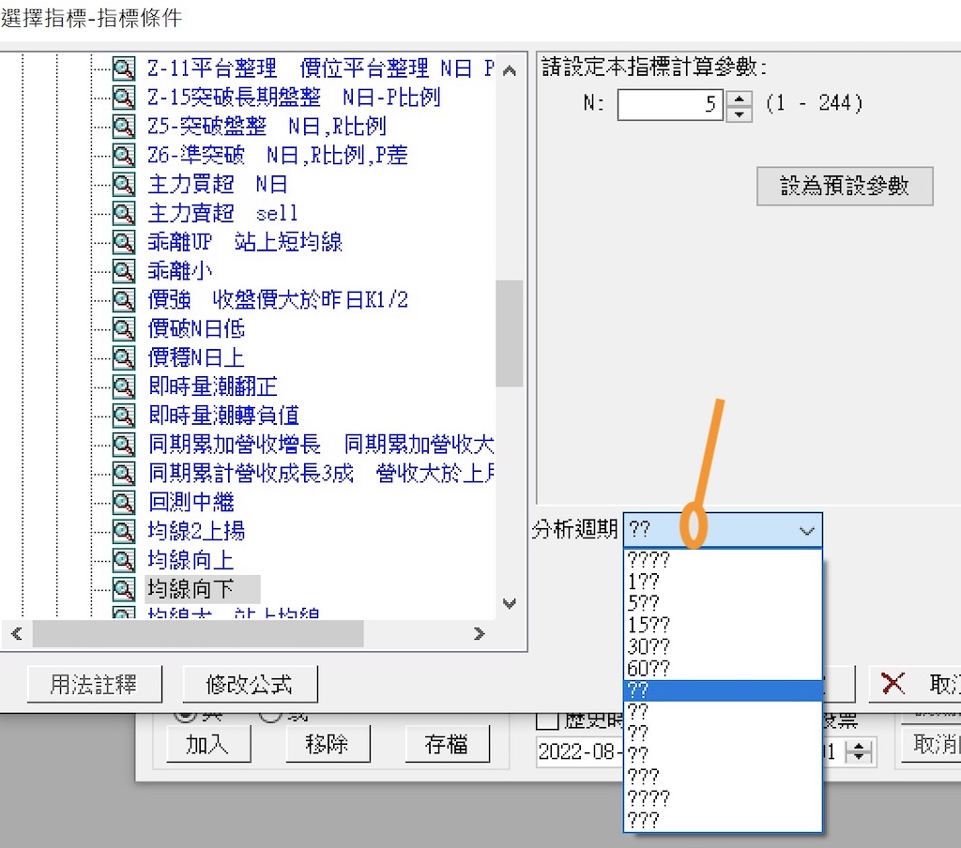This screenshot has width=961, height=848.
Task: Increase N value with the up arrow
Action: coord(740,97)
